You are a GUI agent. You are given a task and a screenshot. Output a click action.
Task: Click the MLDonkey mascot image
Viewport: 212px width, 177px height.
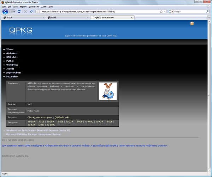pos(108,91)
